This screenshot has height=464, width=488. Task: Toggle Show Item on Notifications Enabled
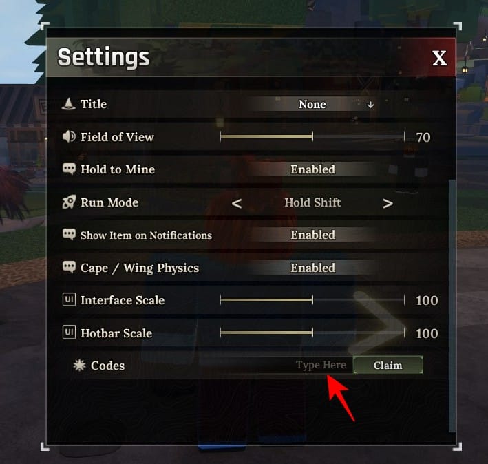point(312,235)
